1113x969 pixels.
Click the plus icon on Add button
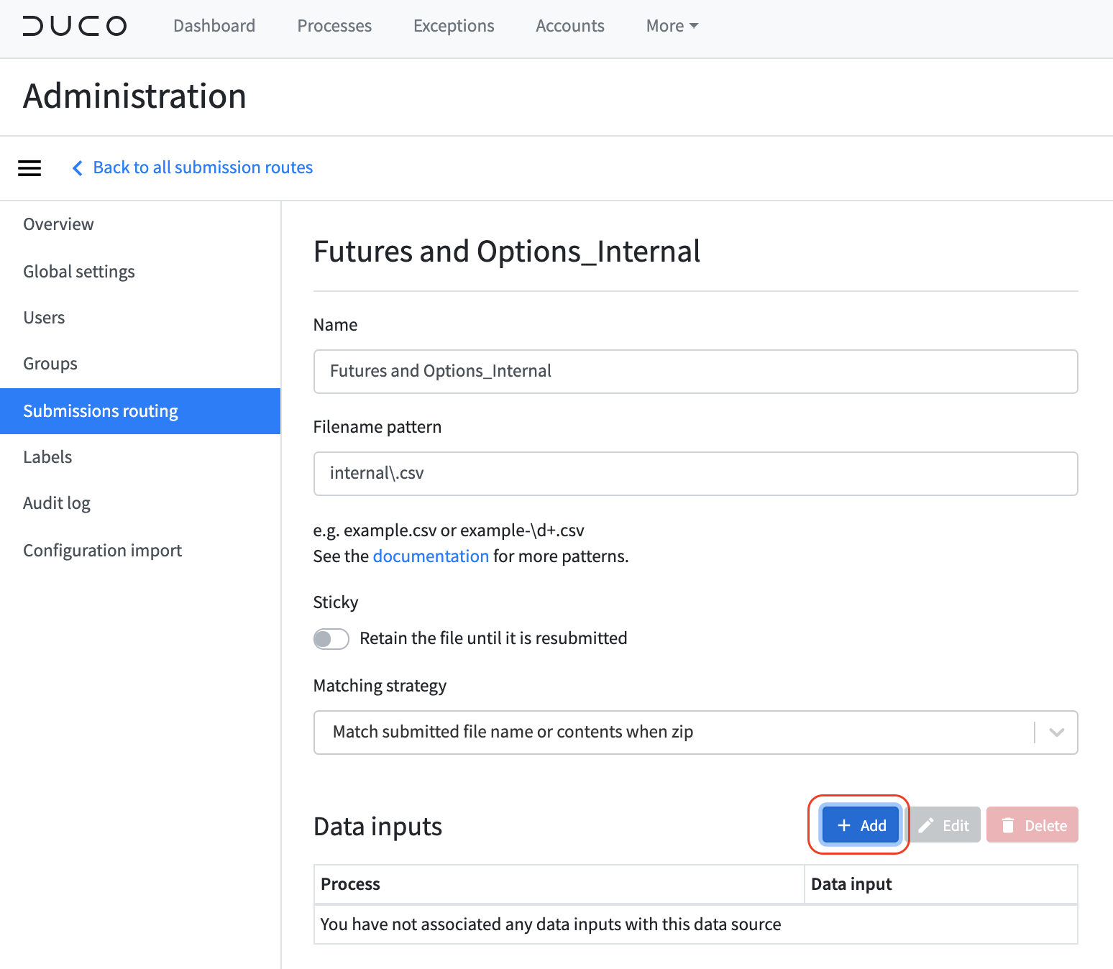click(x=844, y=825)
